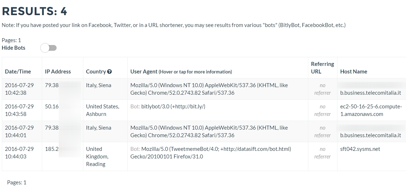Viewport: 406px width, 193px height.
Task: Click the bottom Pages: 1 indicator
Action: [17, 183]
